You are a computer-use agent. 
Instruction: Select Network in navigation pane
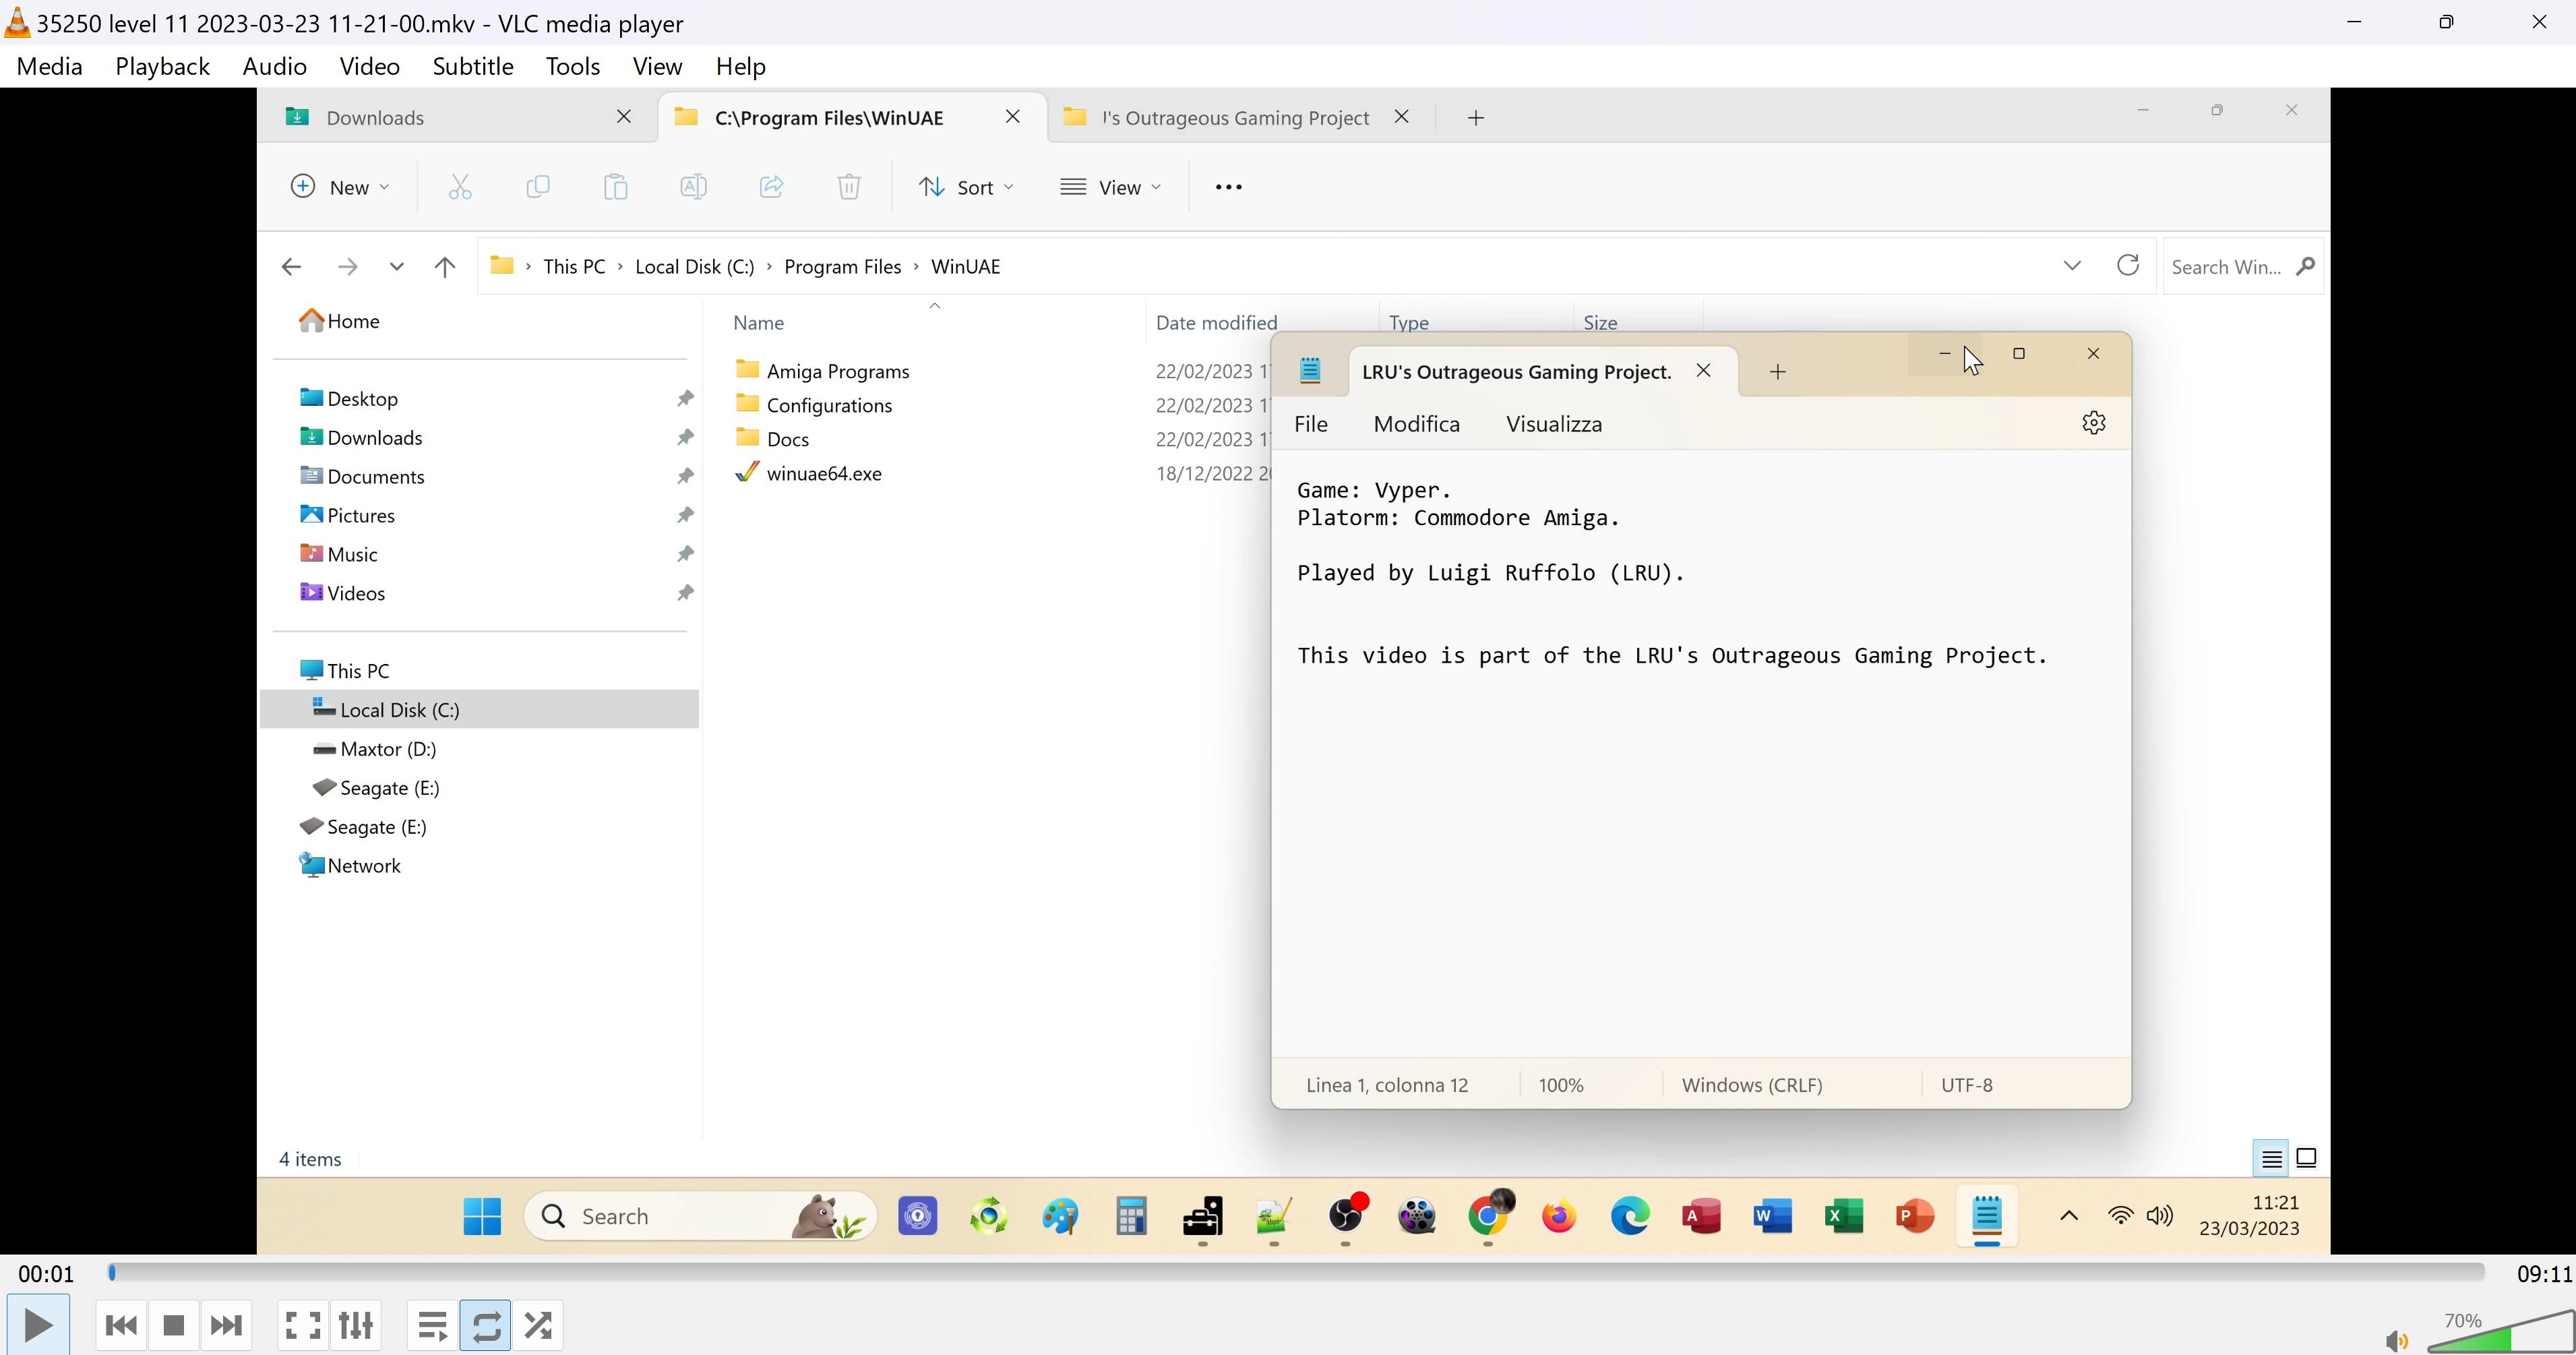click(x=351, y=866)
